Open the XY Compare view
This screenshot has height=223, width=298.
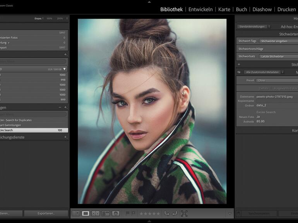click(x=96, y=213)
